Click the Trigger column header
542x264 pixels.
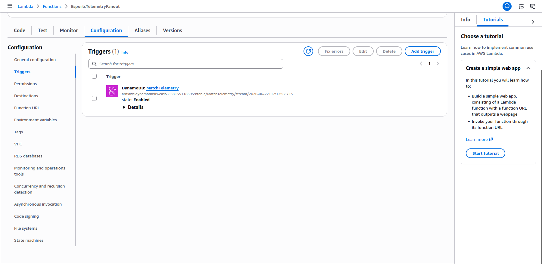[x=113, y=76]
